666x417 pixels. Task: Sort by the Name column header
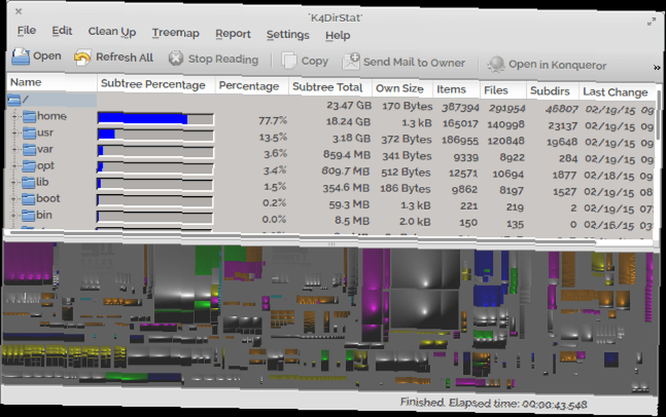tap(52, 82)
